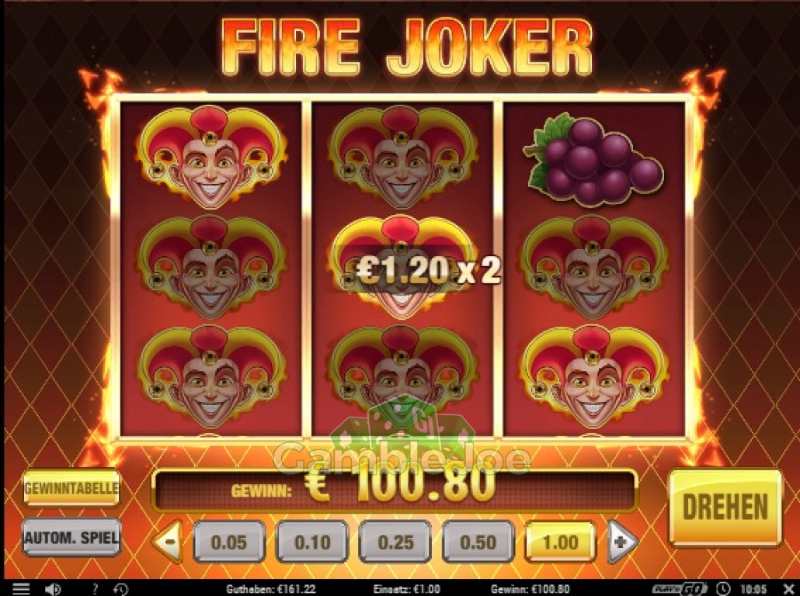This screenshot has height=596, width=800.
Task: Close the game with the X icon
Action: click(x=788, y=589)
